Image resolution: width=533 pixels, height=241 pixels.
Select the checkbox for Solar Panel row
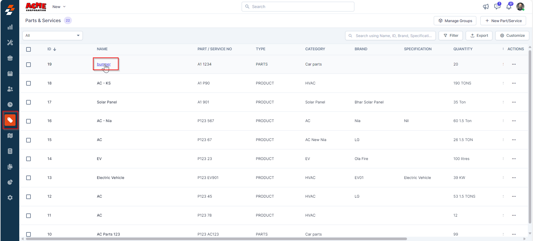(28, 102)
